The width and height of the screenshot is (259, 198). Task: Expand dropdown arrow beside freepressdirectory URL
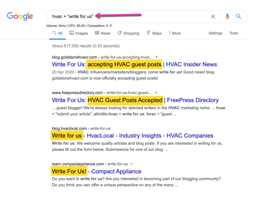(156, 93)
